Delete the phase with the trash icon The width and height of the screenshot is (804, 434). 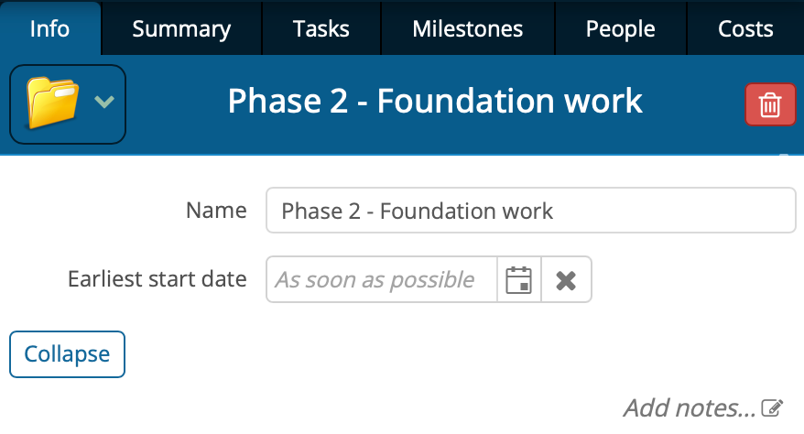coord(770,105)
